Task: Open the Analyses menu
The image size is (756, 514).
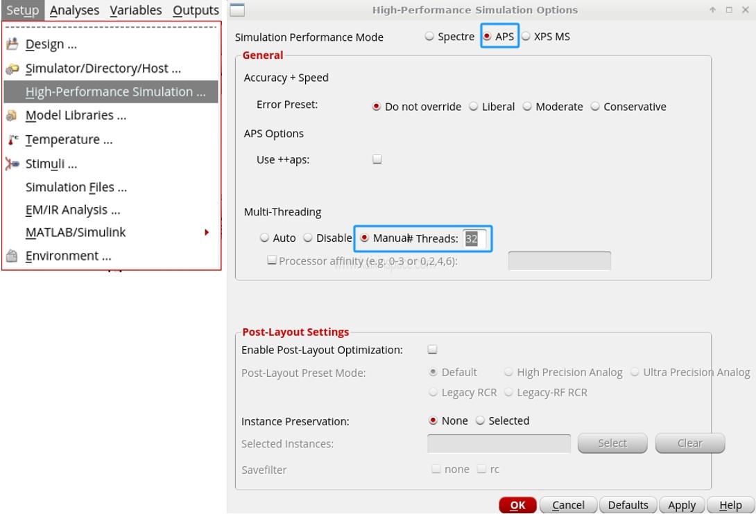Action: pos(74,10)
